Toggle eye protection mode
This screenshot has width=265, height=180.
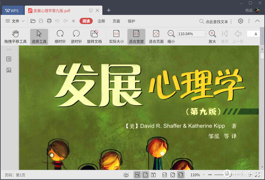click(x=126, y=175)
